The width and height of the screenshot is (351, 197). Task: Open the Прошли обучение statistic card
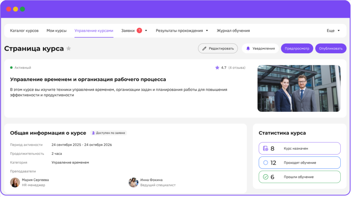tap(300, 177)
